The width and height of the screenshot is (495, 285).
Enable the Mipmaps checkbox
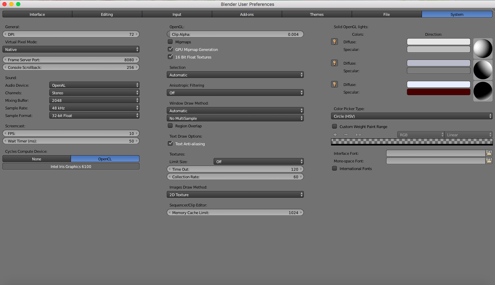tap(170, 42)
